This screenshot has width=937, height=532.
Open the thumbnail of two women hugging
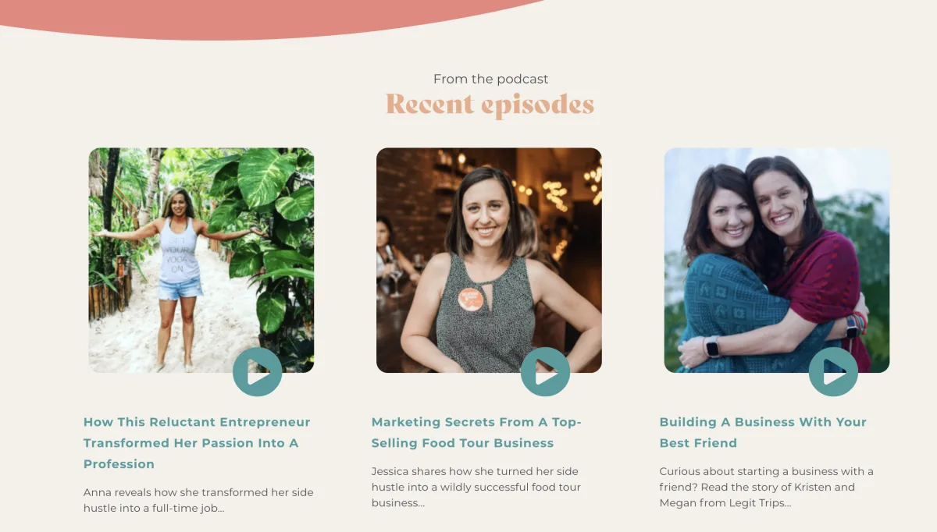(x=777, y=260)
